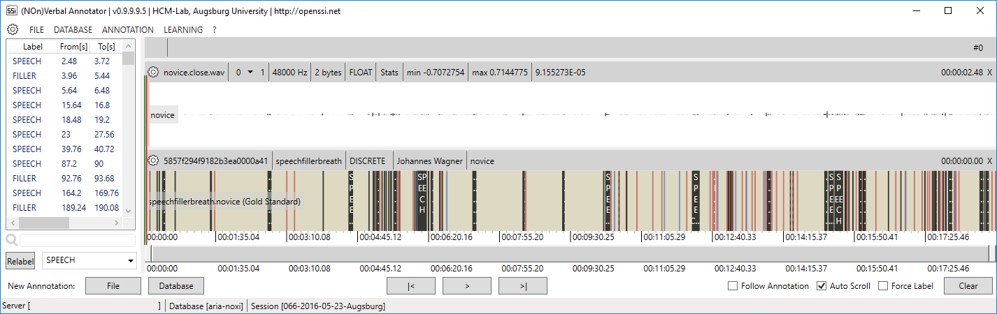Image resolution: width=997 pixels, height=314 pixels.
Task: Expand the audio channel dropdown arrow
Action: [250, 72]
